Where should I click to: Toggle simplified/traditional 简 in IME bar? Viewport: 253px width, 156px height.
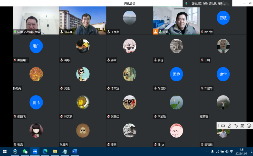click(x=242, y=126)
